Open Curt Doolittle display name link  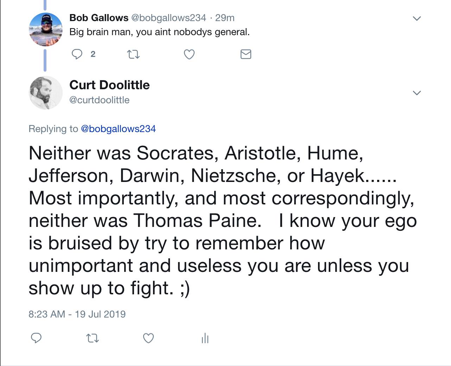pyautogui.click(x=109, y=85)
